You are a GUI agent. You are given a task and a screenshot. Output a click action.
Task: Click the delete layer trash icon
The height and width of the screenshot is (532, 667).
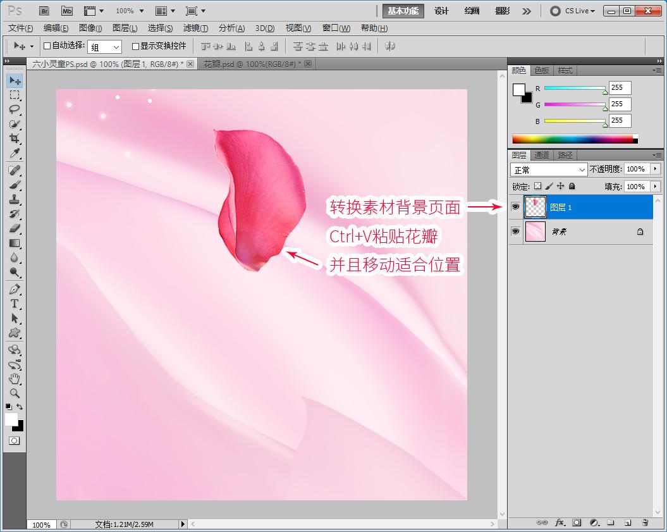(x=645, y=523)
